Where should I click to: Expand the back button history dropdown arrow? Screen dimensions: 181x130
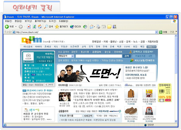(16, 27)
